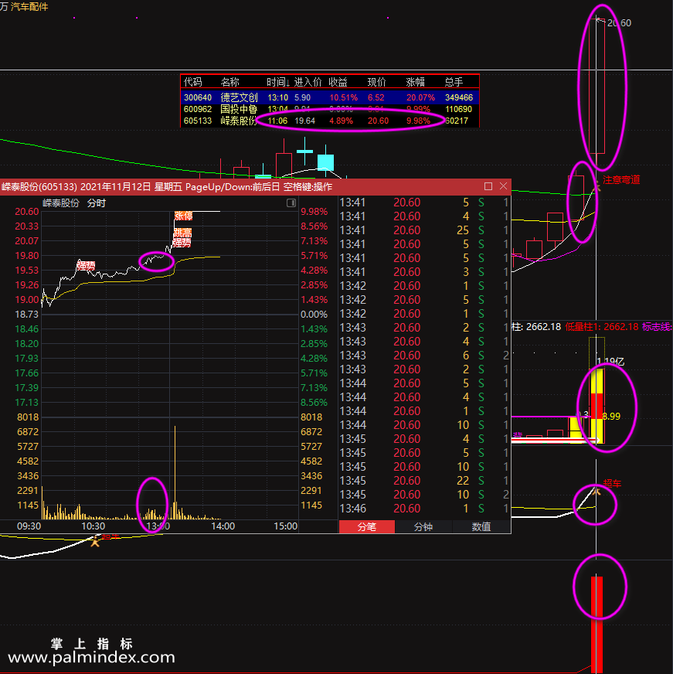Screen dimensions: 673x674
Task: Click the 13:44 tick with volume 10
Action: (424, 425)
